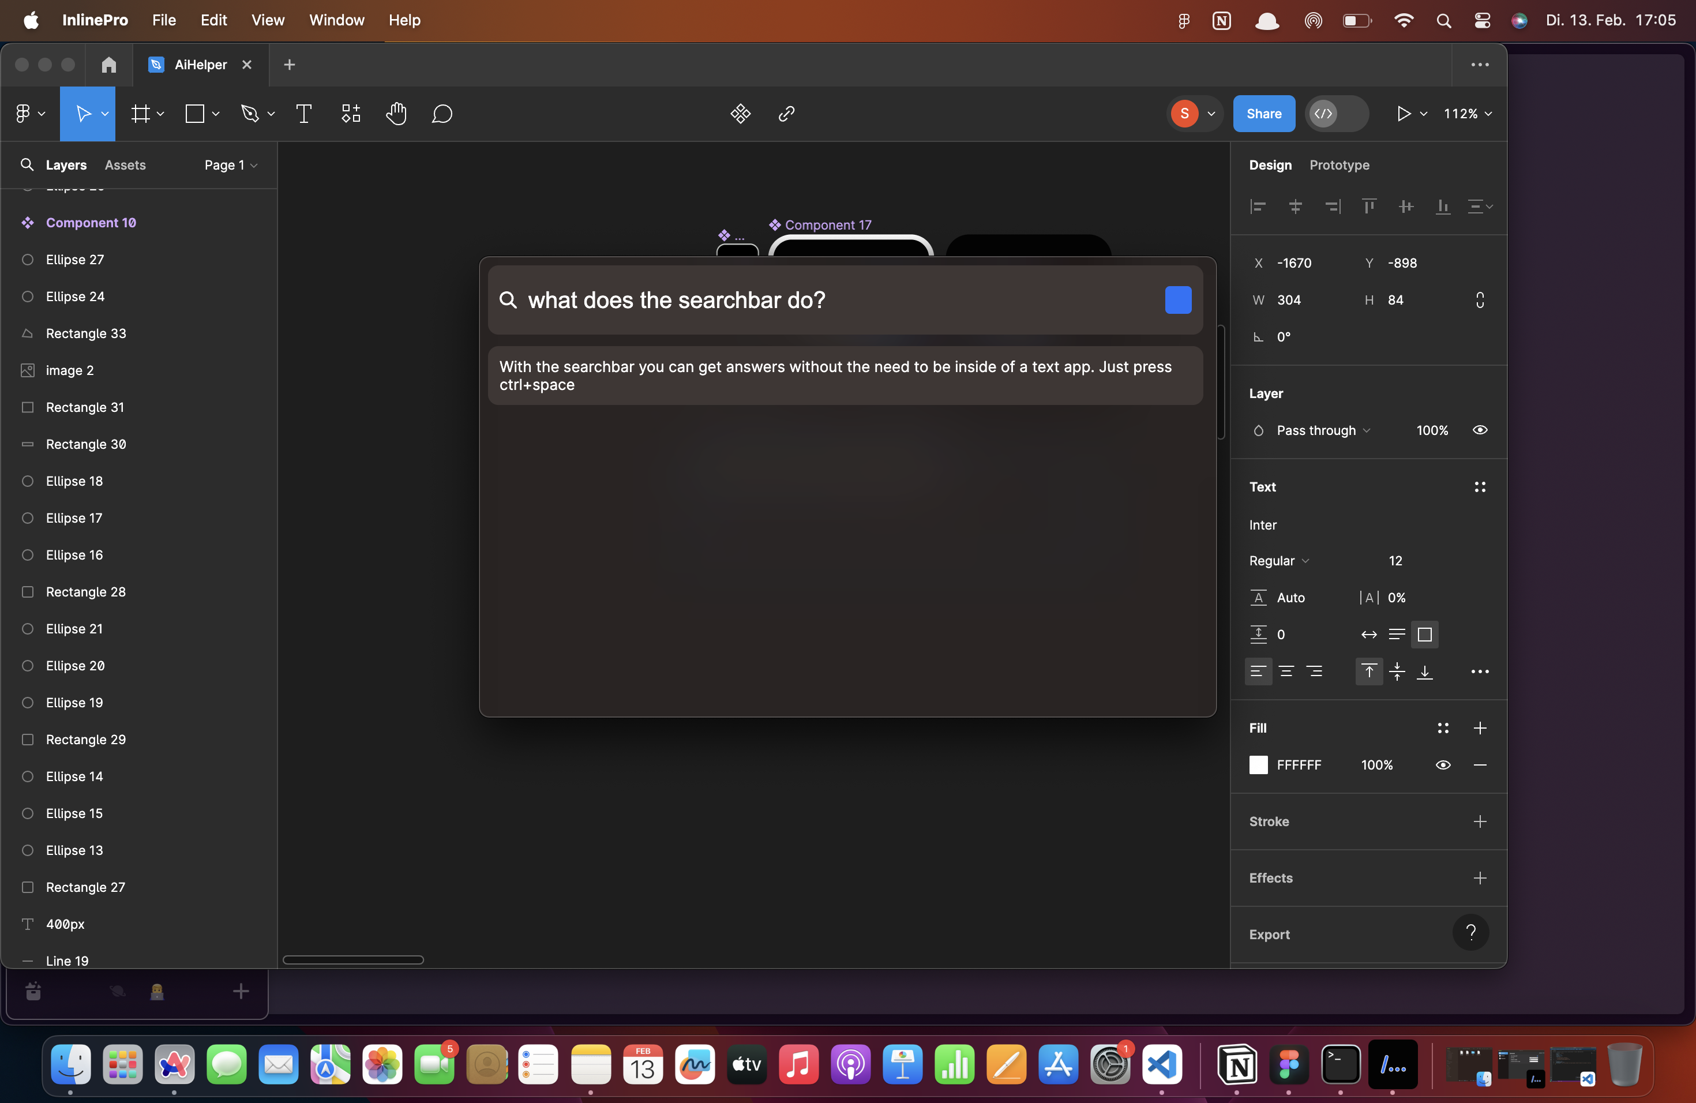The image size is (1696, 1103).
Task: Align text center in Text panel
Action: point(1286,671)
